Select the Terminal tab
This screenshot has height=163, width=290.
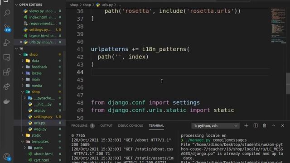(156, 126)
